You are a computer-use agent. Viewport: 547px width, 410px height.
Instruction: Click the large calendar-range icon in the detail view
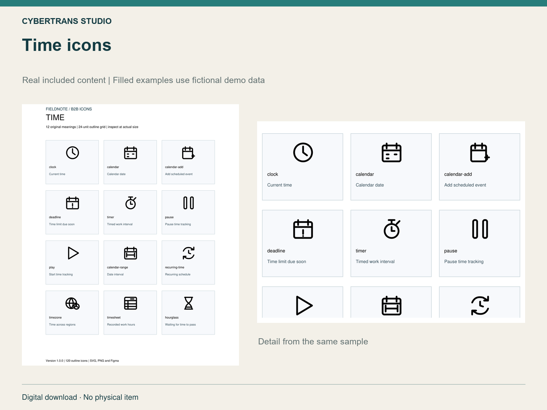pyautogui.click(x=391, y=305)
